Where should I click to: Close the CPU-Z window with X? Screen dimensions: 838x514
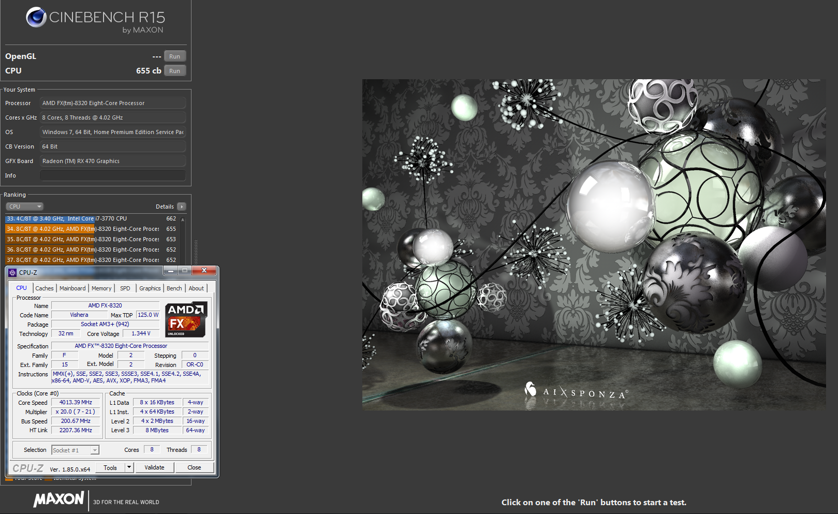tap(204, 271)
